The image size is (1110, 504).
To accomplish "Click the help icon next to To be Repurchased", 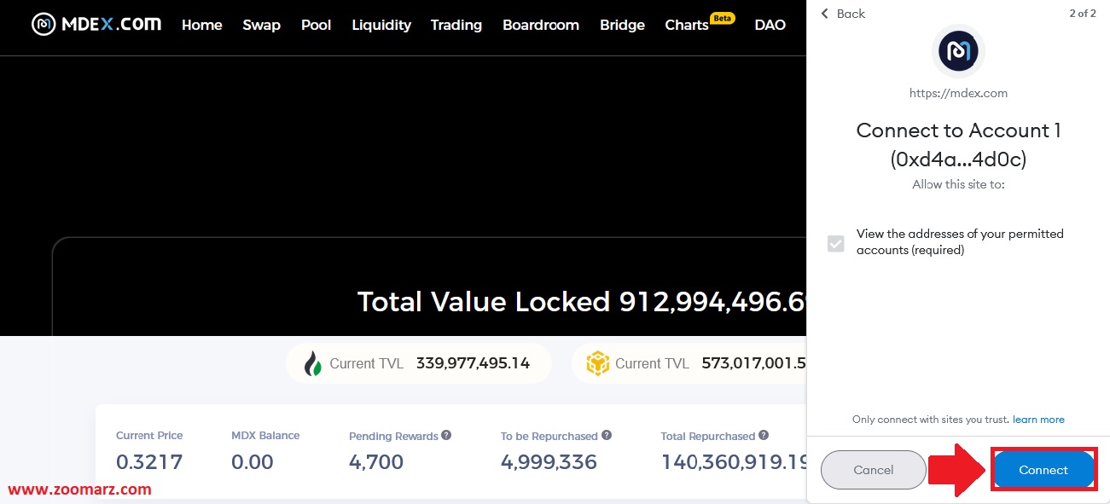I will pyautogui.click(x=607, y=435).
